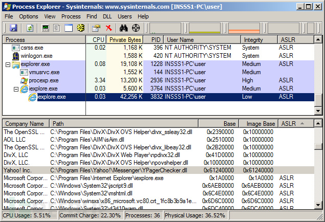
Task: Click the csrss.exe process icon
Action: [x=16, y=48]
